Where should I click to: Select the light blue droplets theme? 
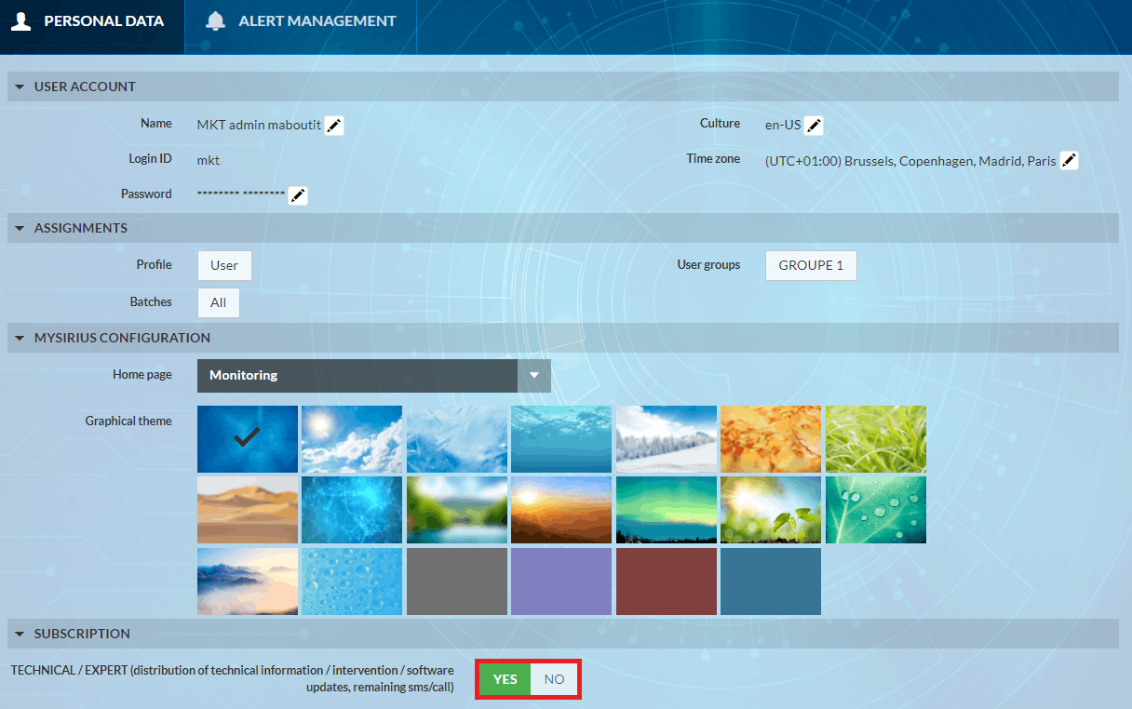(x=352, y=582)
